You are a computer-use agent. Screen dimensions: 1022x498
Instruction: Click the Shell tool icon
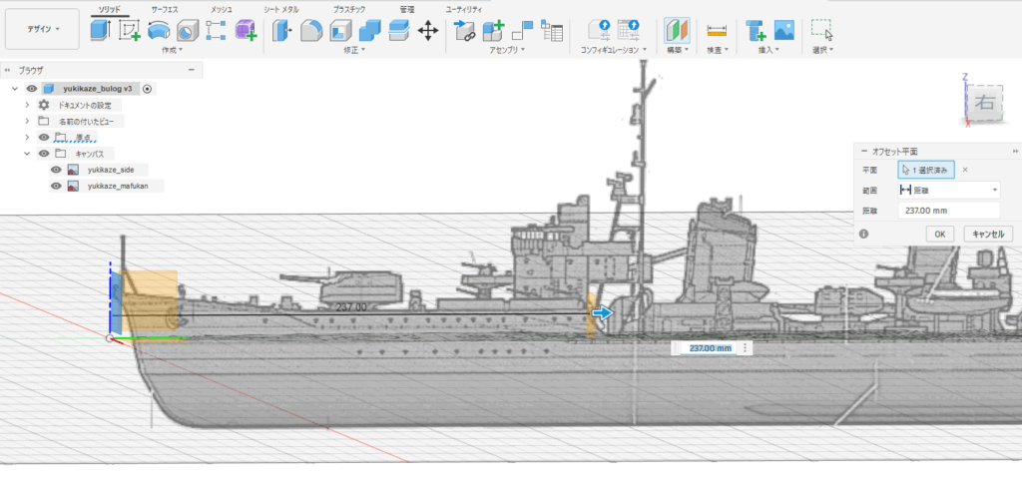340,30
